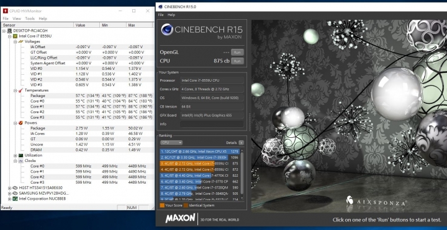Click the Temperatures thermometer icon

pos(20,90)
